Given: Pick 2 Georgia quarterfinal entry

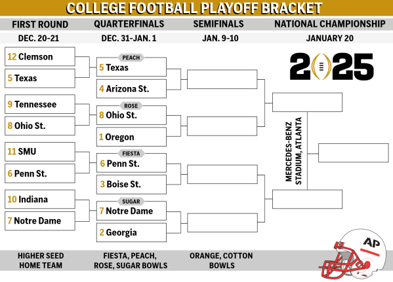Looking at the screenshot, I should (131, 232).
